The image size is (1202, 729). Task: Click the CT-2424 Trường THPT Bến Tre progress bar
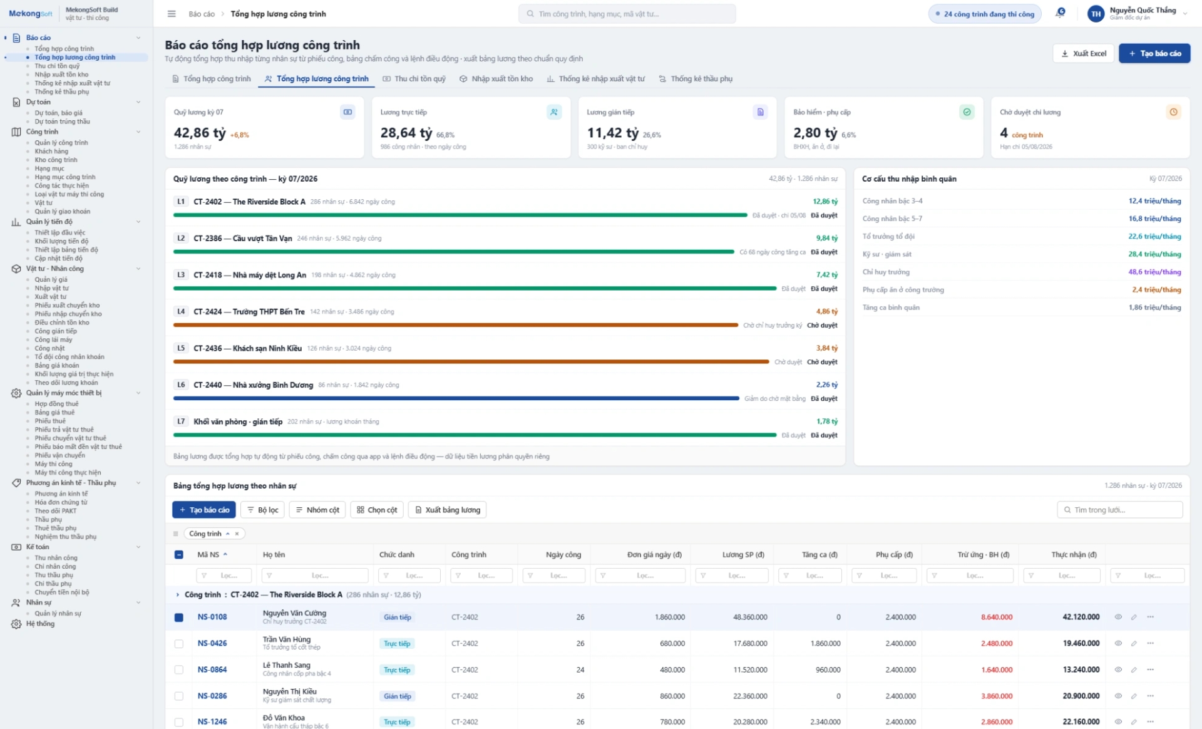point(456,326)
